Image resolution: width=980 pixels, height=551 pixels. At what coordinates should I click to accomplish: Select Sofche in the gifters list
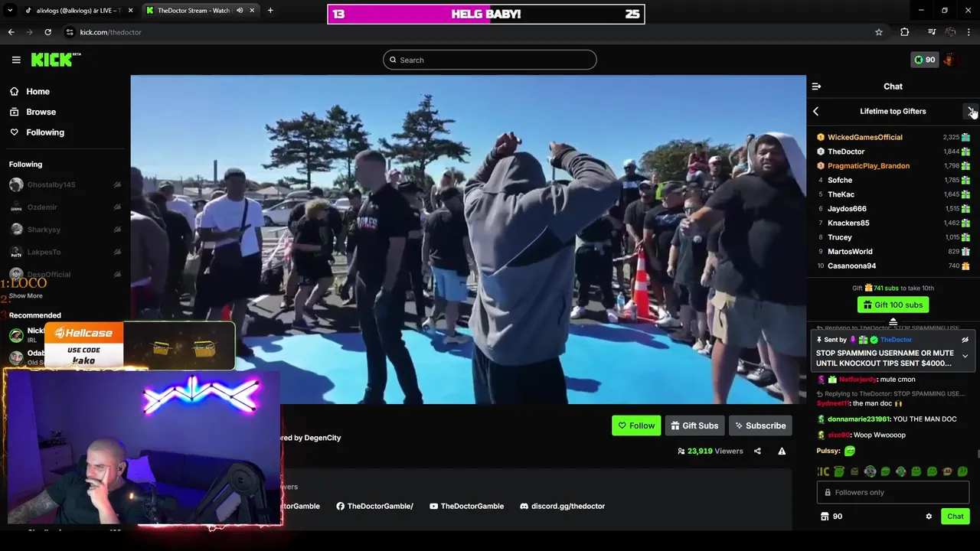(840, 181)
